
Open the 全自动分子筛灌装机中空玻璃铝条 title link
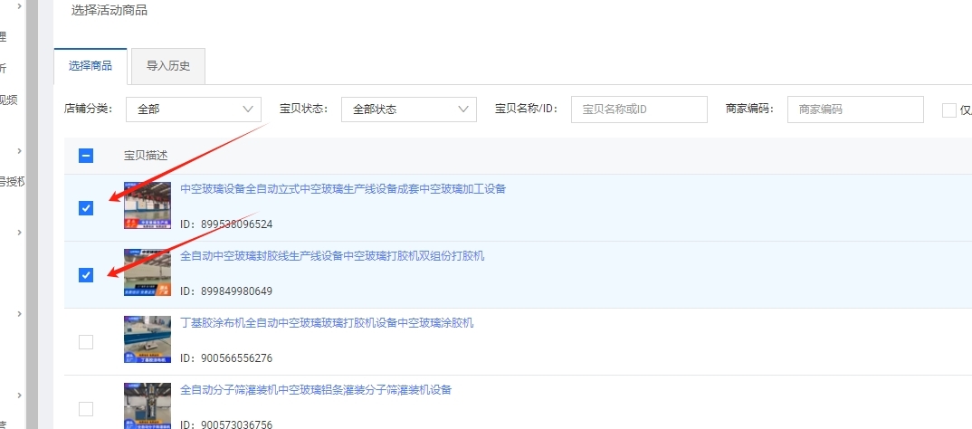(316, 390)
